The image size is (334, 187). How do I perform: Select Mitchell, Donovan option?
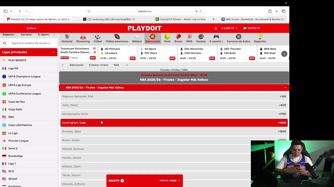point(156,149)
